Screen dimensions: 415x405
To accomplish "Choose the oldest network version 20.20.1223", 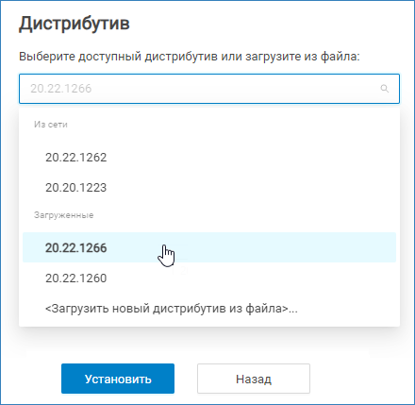I will pos(209,188).
